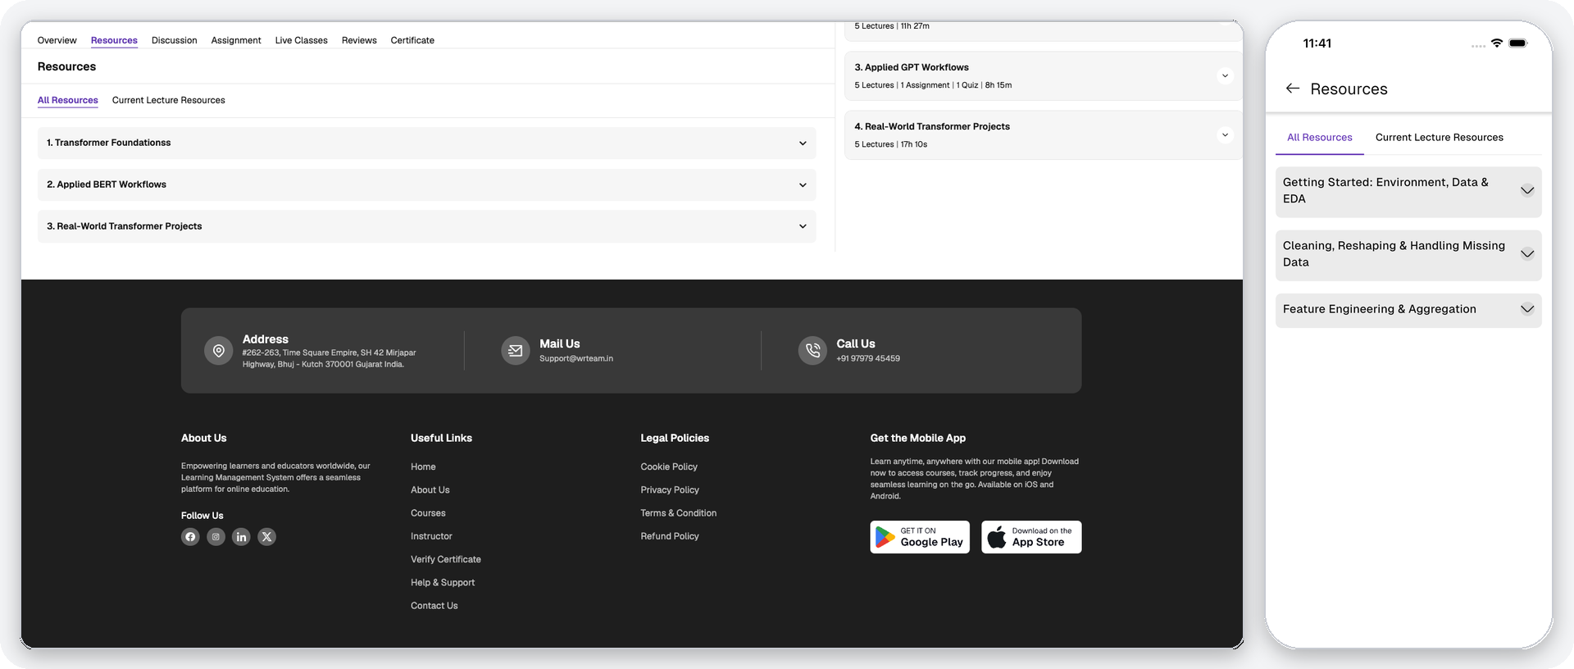The height and width of the screenshot is (669, 1574).
Task: Select the Resources tab in course navigation
Action: 114,40
